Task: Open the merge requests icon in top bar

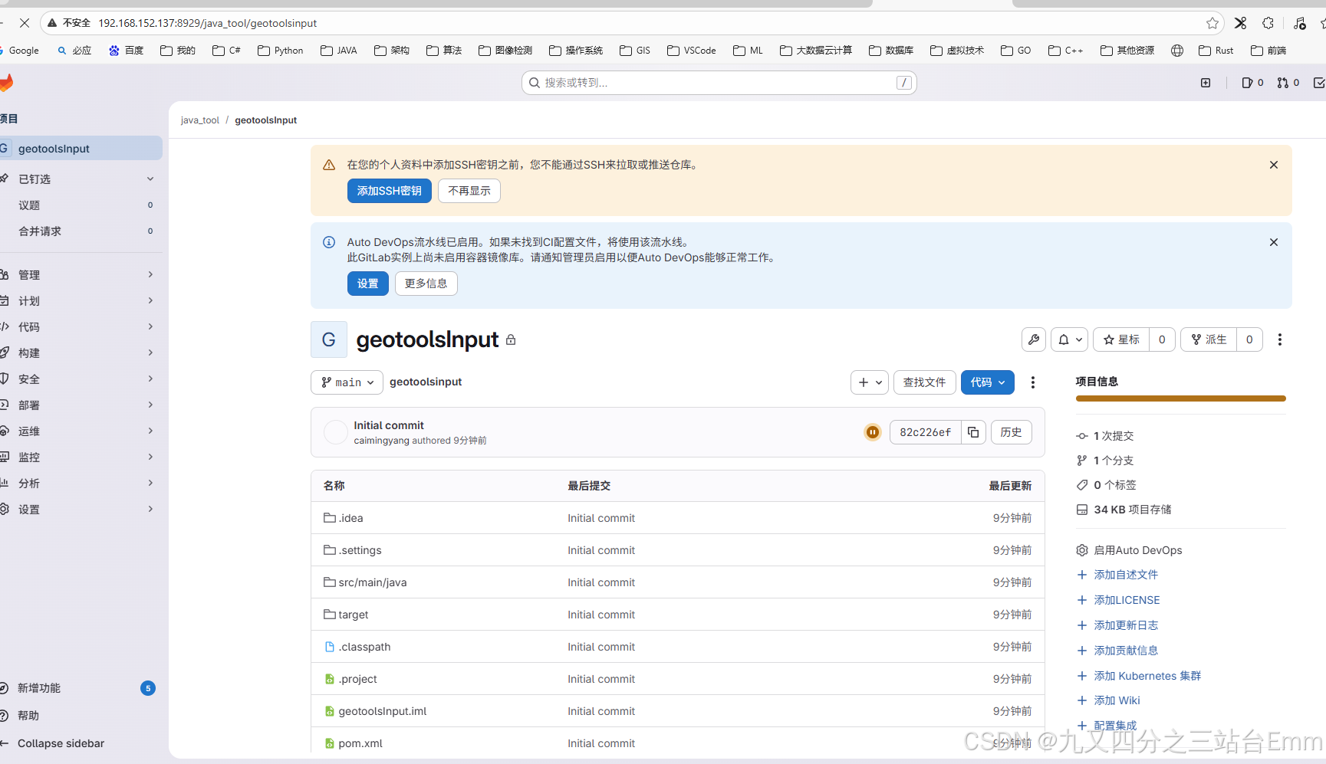Action: click(x=1288, y=83)
